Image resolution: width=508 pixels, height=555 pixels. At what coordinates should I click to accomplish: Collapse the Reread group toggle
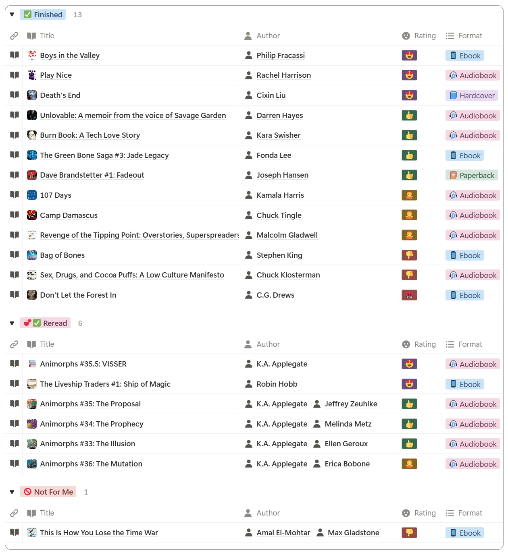12,323
